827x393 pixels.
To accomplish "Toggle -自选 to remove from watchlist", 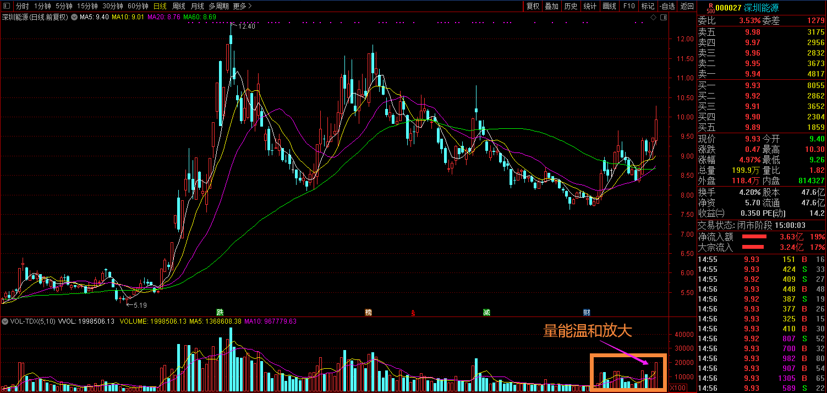I will (x=667, y=7).
